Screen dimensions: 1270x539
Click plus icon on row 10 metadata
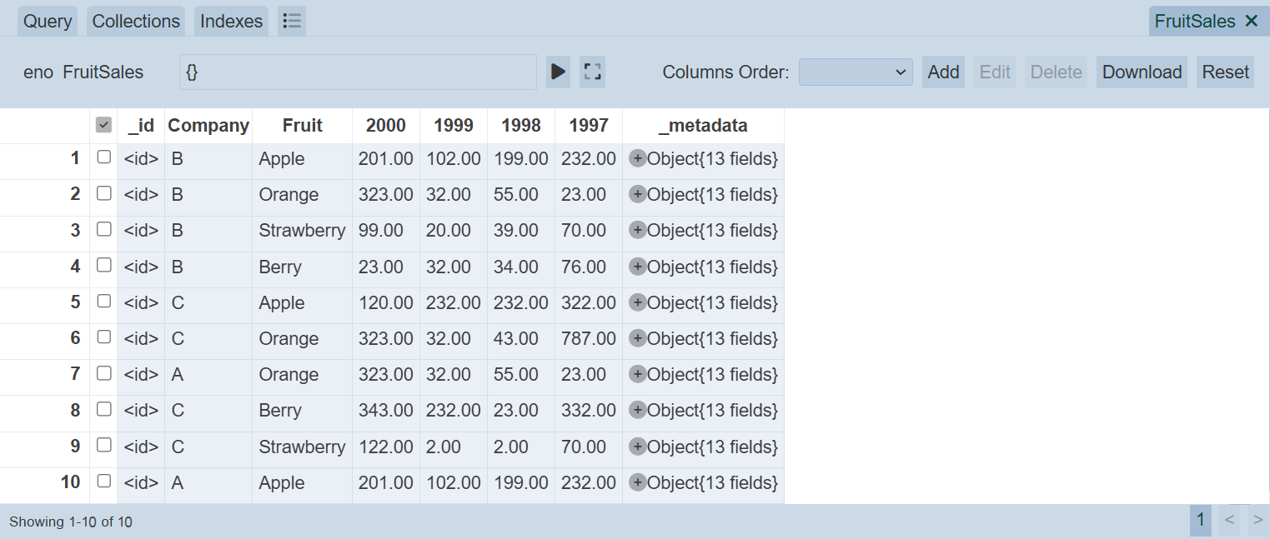(x=638, y=482)
